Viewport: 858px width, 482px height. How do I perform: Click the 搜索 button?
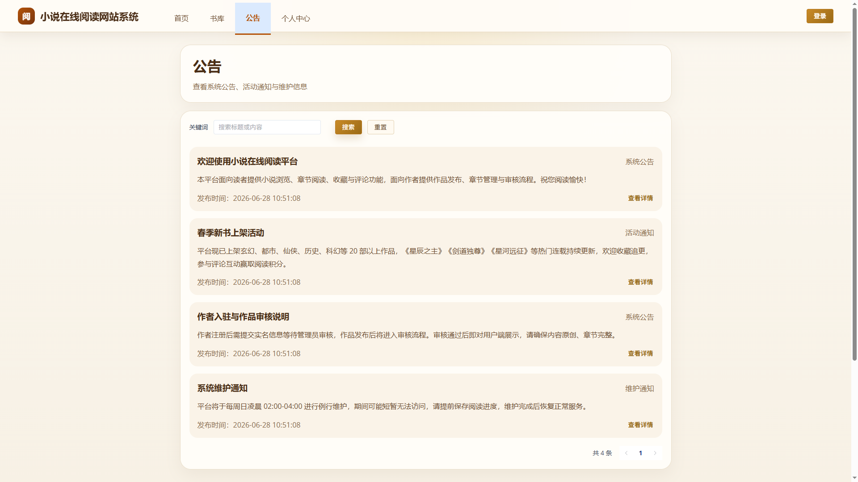pos(349,127)
